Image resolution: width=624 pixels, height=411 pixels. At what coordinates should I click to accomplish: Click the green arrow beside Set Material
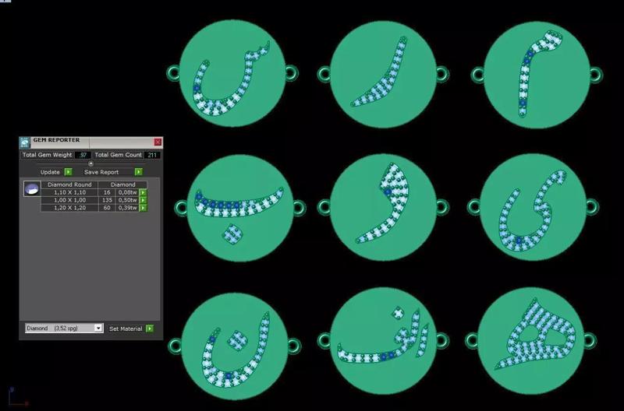(149, 328)
